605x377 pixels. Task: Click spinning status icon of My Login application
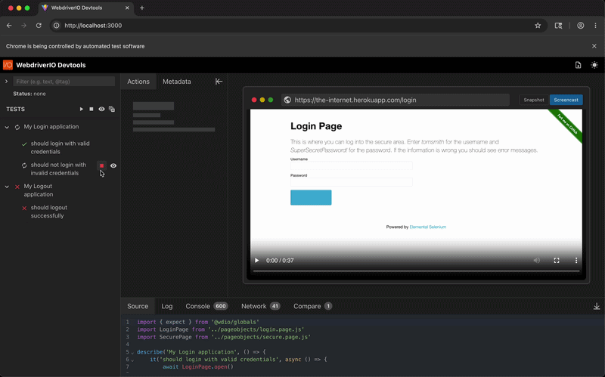(17, 127)
